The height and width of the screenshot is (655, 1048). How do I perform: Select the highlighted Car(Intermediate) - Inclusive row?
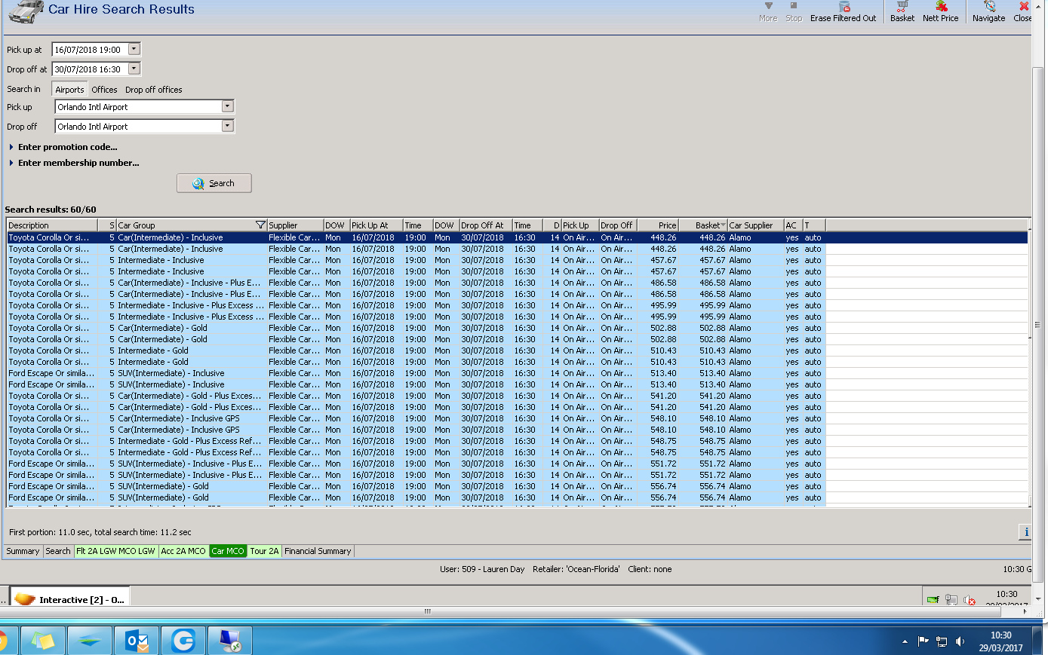pyautogui.click(x=518, y=237)
